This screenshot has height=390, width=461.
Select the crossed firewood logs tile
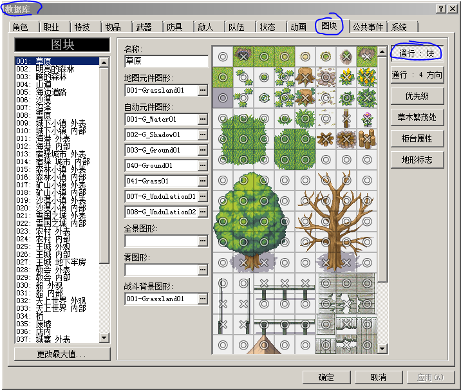(326, 139)
